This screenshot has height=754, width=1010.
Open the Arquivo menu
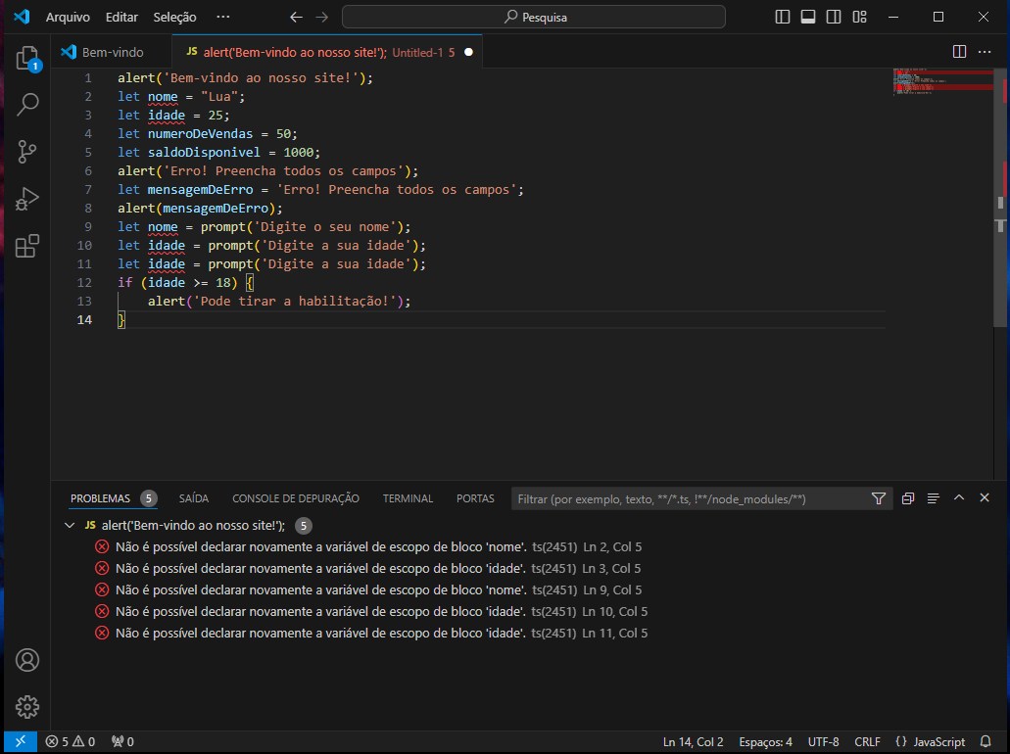pyautogui.click(x=68, y=18)
